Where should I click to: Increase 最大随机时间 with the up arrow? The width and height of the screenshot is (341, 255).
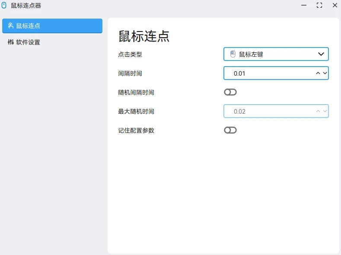[318, 112]
